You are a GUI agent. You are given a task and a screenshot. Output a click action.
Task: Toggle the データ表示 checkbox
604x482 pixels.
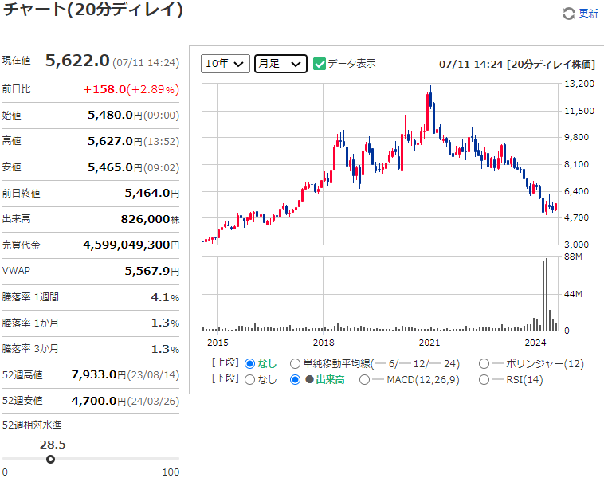pyautogui.click(x=320, y=64)
